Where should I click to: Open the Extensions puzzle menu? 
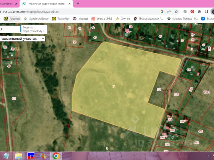click(199, 12)
